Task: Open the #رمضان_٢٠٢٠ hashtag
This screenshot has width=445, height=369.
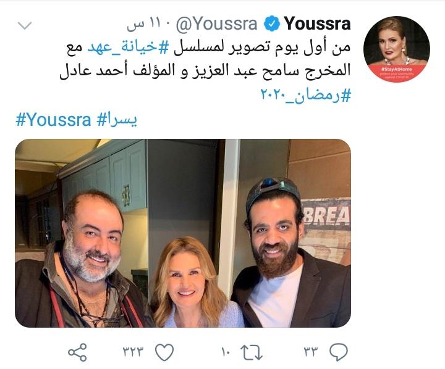Action: tap(306, 96)
